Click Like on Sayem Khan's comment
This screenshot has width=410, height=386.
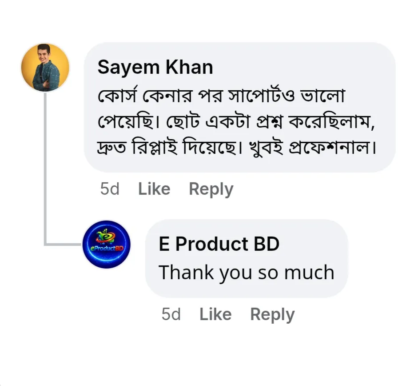coord(154,189)
